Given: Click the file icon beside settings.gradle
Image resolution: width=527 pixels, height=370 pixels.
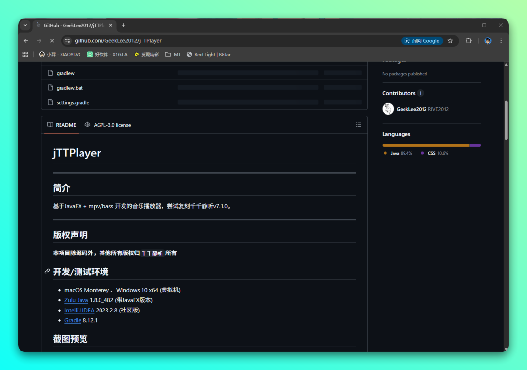Looking at the screenshot, I should [50, 102].
